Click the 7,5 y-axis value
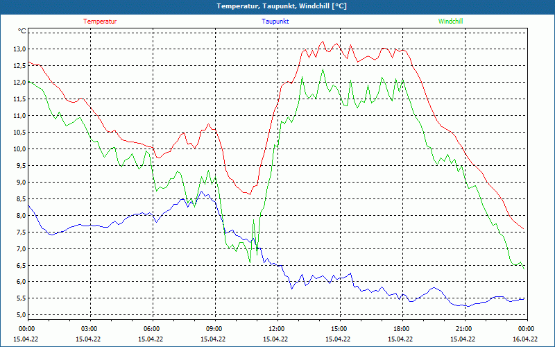Image resolution: width=555 pixels, height=347 pixels. pyautogui.click(x=22, y=232)
